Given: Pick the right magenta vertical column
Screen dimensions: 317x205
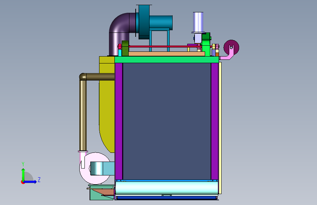Looking at the screenshot, I should [215, 121].
